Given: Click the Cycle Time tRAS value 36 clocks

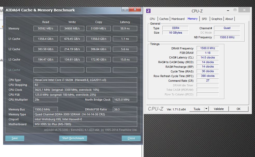Looking at the screenshot, I should point(208,71).
